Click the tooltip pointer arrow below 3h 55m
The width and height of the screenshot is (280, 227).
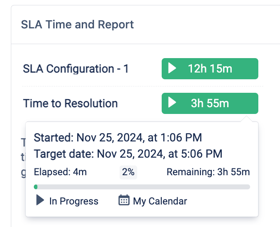[247, 119]
